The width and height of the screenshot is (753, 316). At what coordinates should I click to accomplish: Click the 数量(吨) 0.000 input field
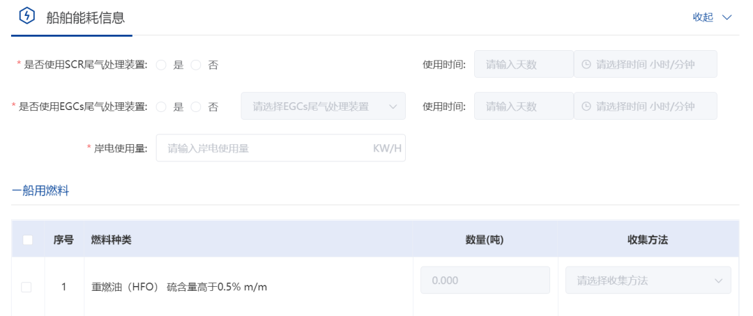[485, 280]
